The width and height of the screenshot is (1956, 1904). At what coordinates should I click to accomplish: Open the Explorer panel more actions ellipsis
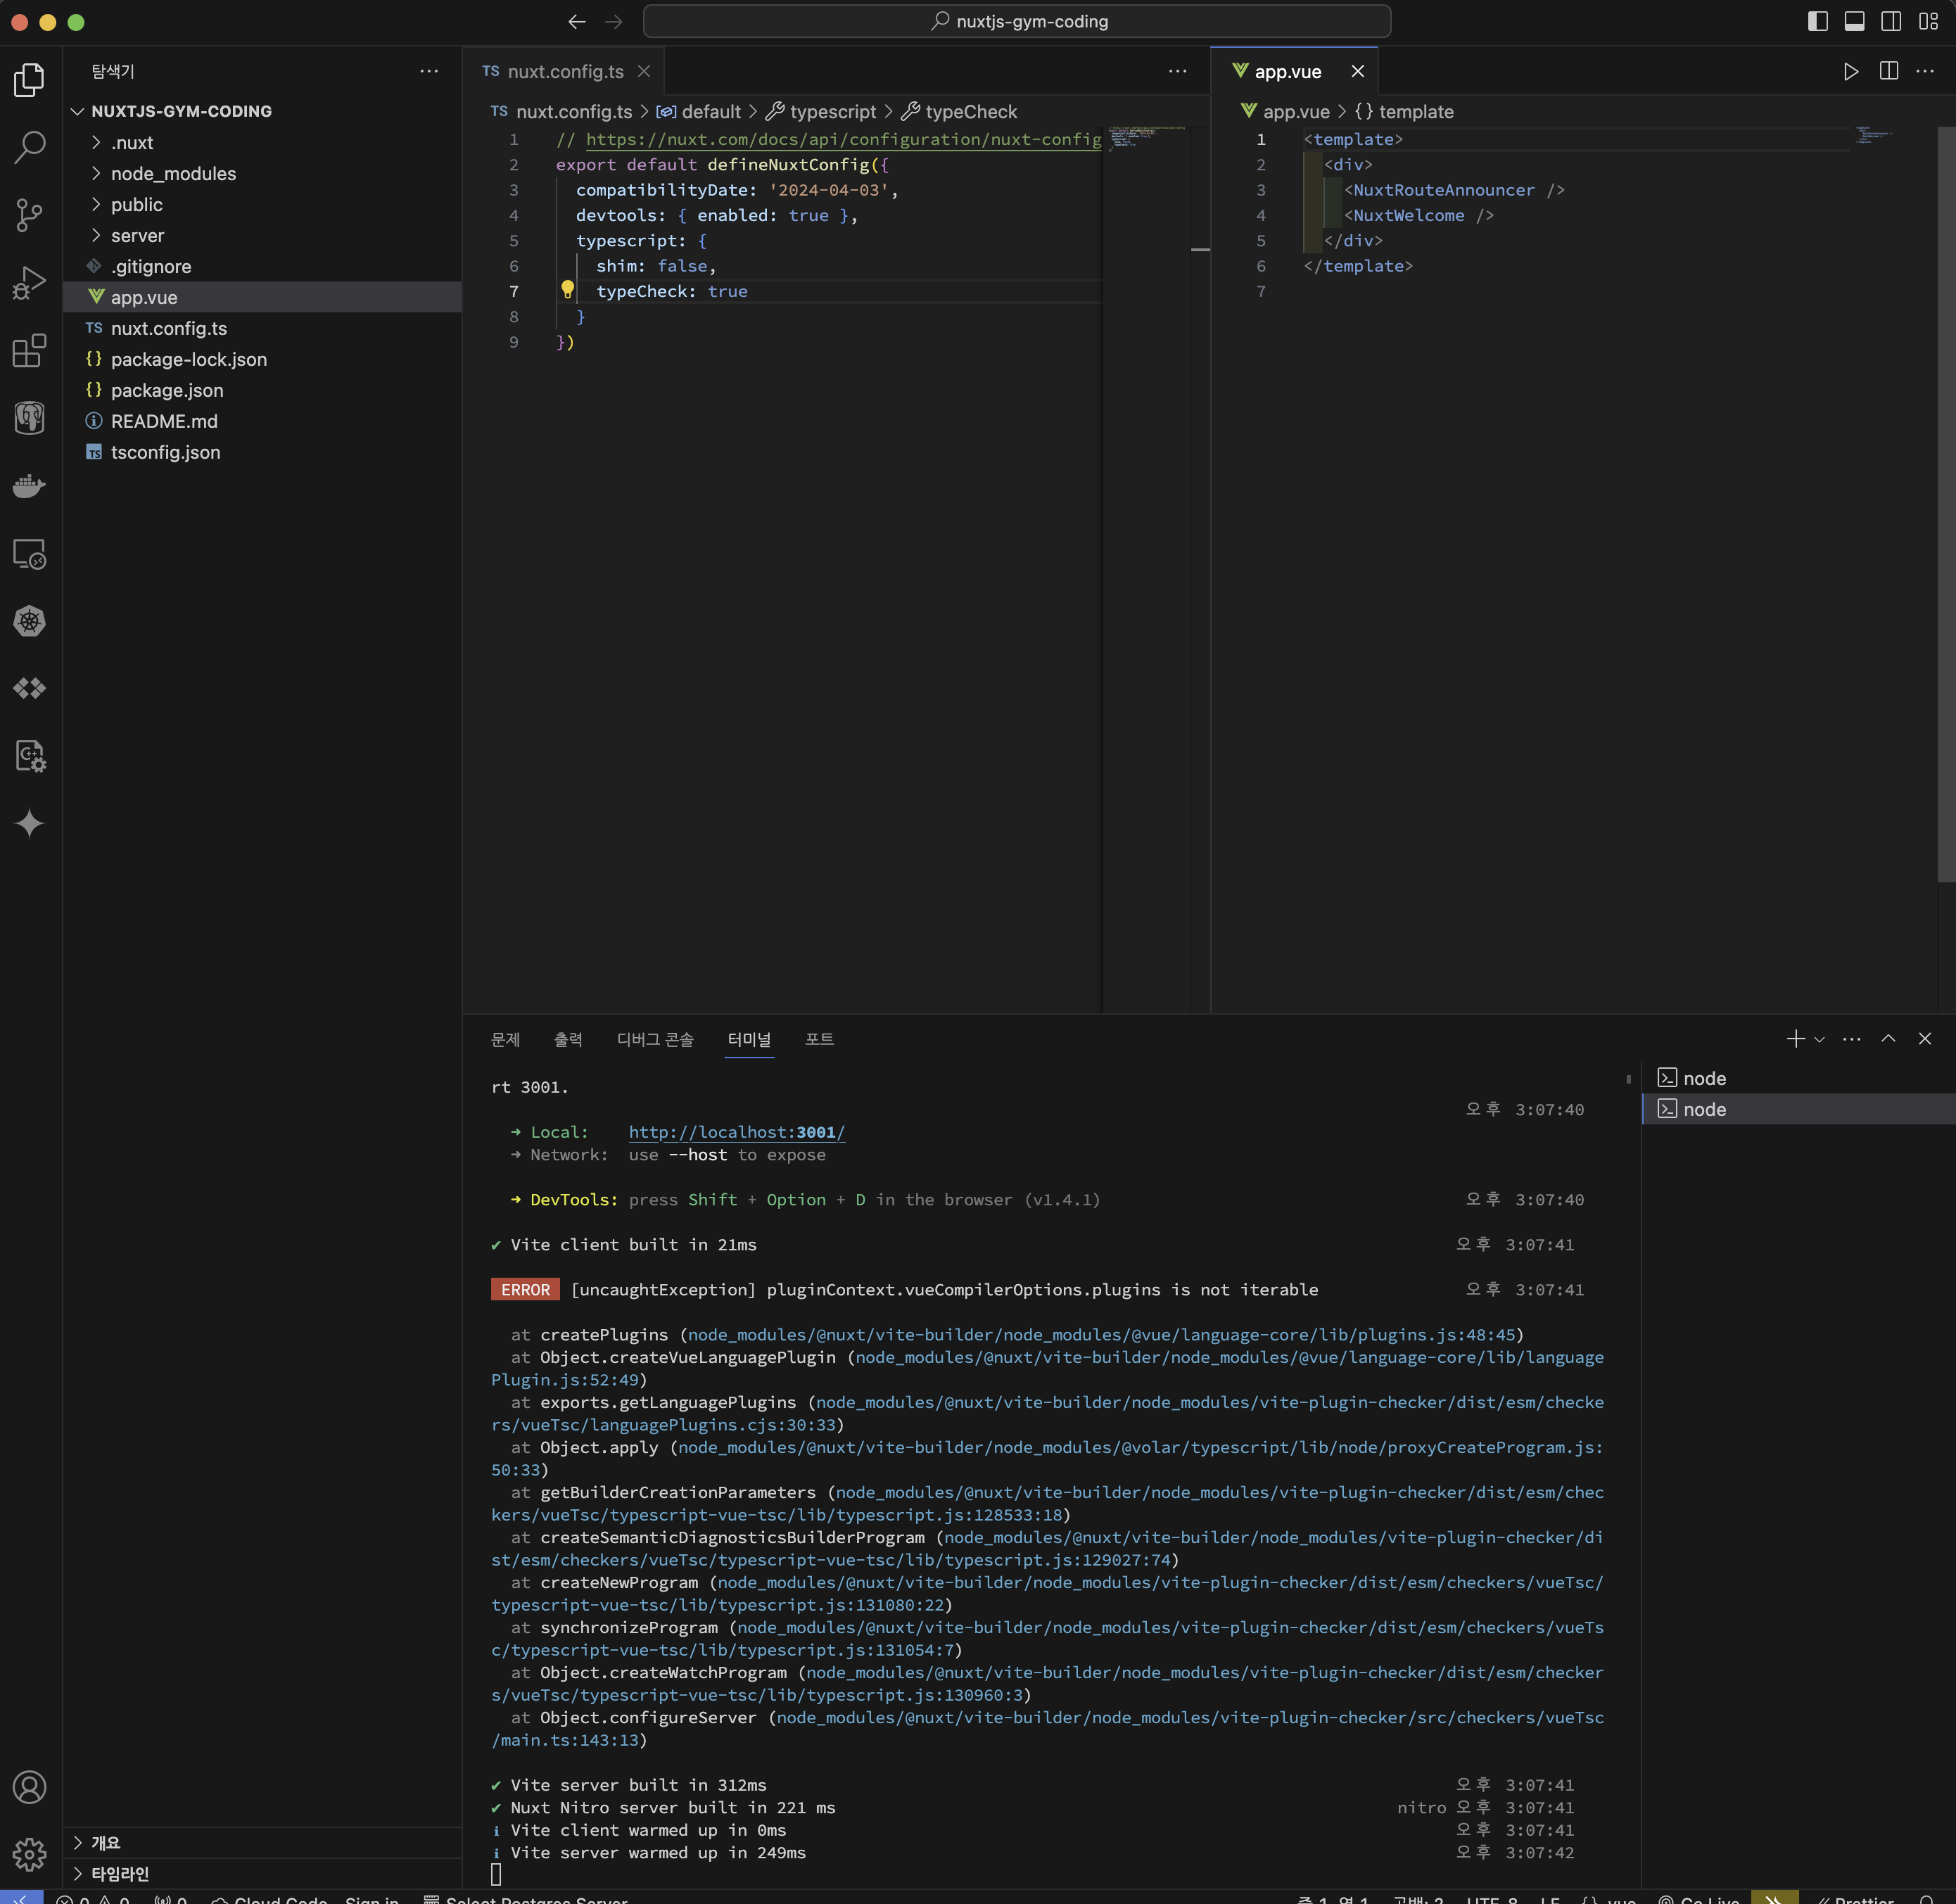[429, 71]
